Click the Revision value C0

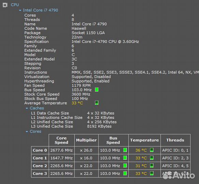(74, 68)
